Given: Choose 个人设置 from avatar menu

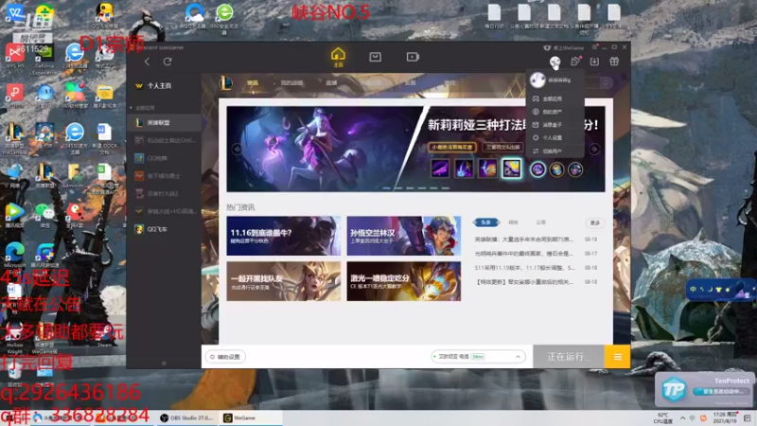Looking at the screenshot, I should [555, 137].
